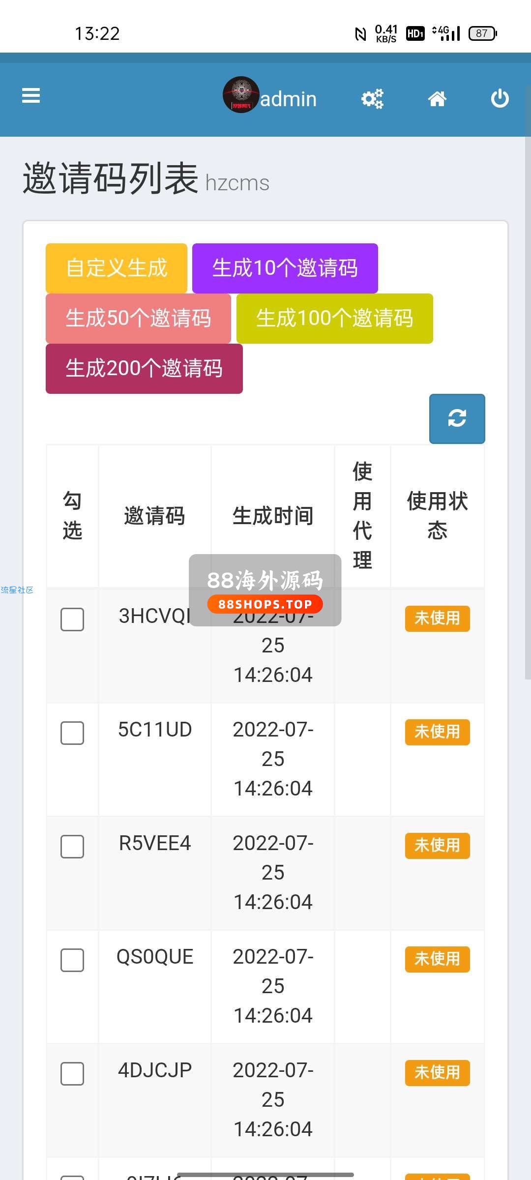The width and height of the screenshot is (531, 1180).
Task: Check the box for code 3HCVQI
Action: pyautogui.click(x=72, y=619)
